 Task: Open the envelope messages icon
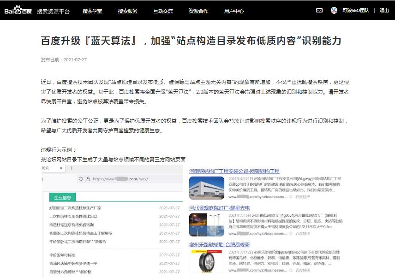click(319, 10)
